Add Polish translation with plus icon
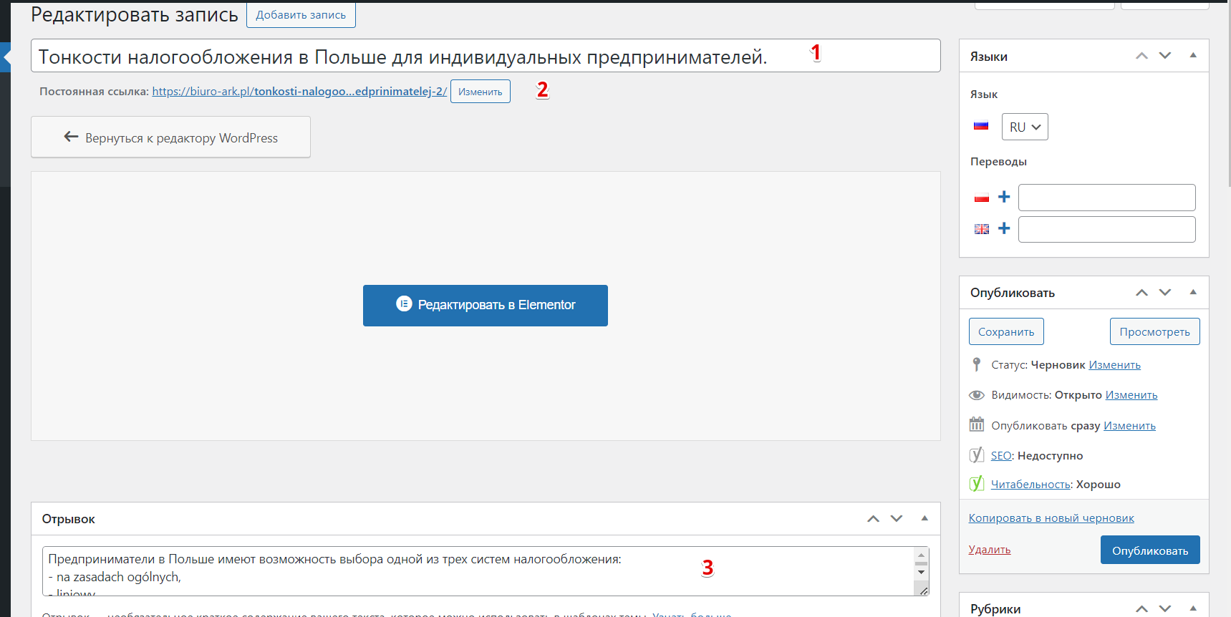1231x617 pixels. [1004, 197]
